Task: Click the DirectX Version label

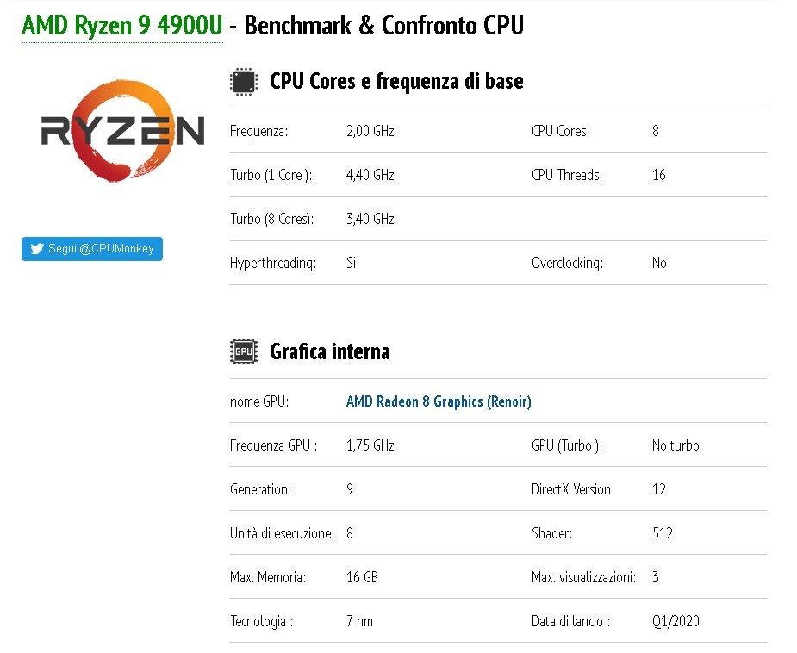Action: [573, 490]
